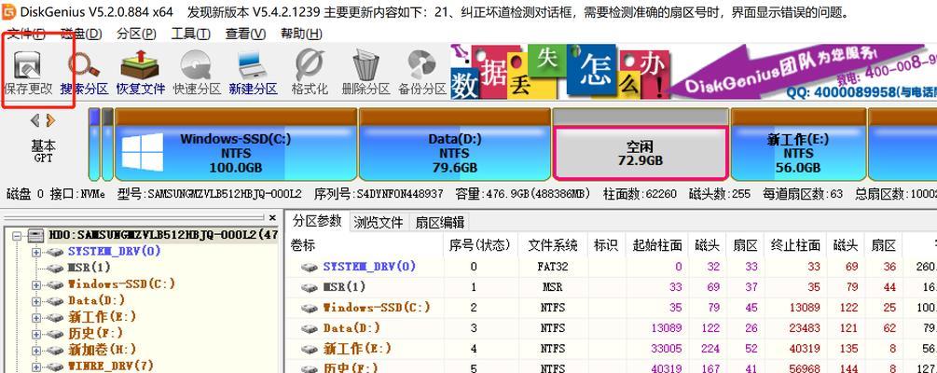Viewport: 937px width, 373px height.
Task: Click 新工作(E:) row in the partition table
Action: (x=613, y=349)
